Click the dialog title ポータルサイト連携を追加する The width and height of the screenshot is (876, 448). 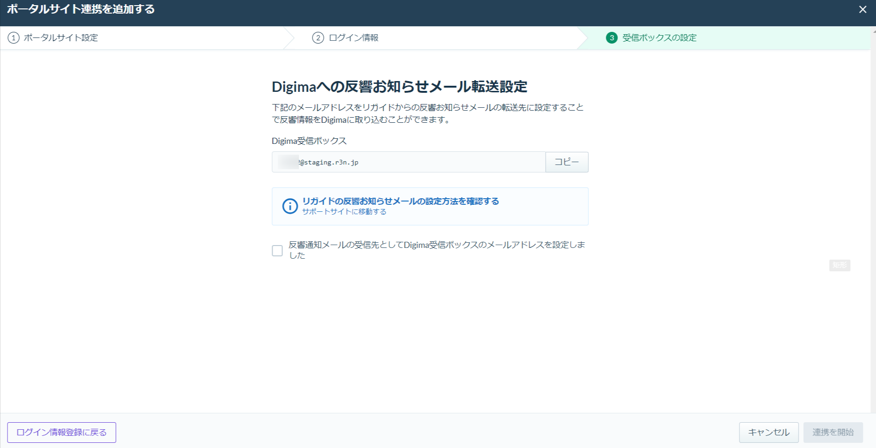pos(81,9)
